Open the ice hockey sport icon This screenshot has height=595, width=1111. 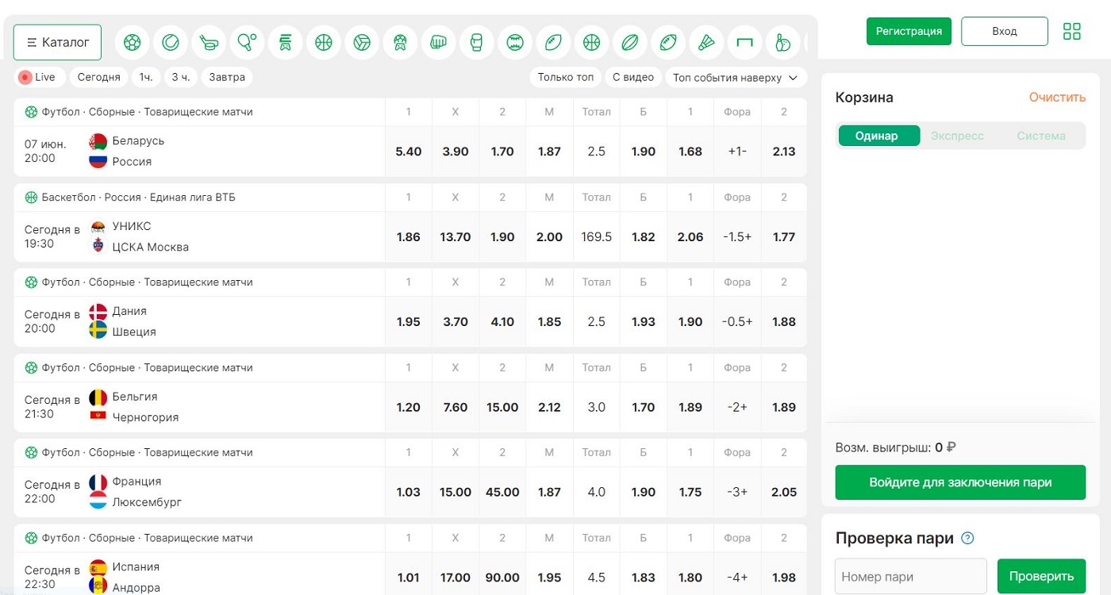click(x=209, y=42)
